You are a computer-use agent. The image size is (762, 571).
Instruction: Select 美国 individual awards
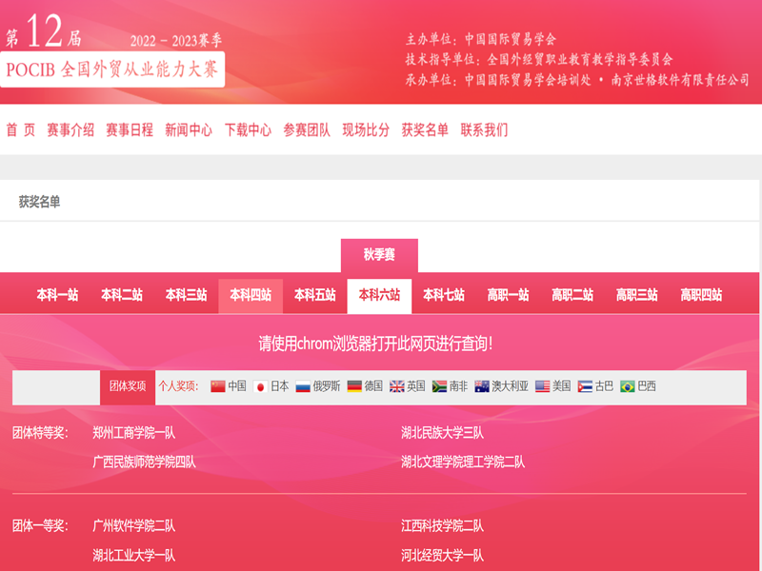[x=561, y=386]
